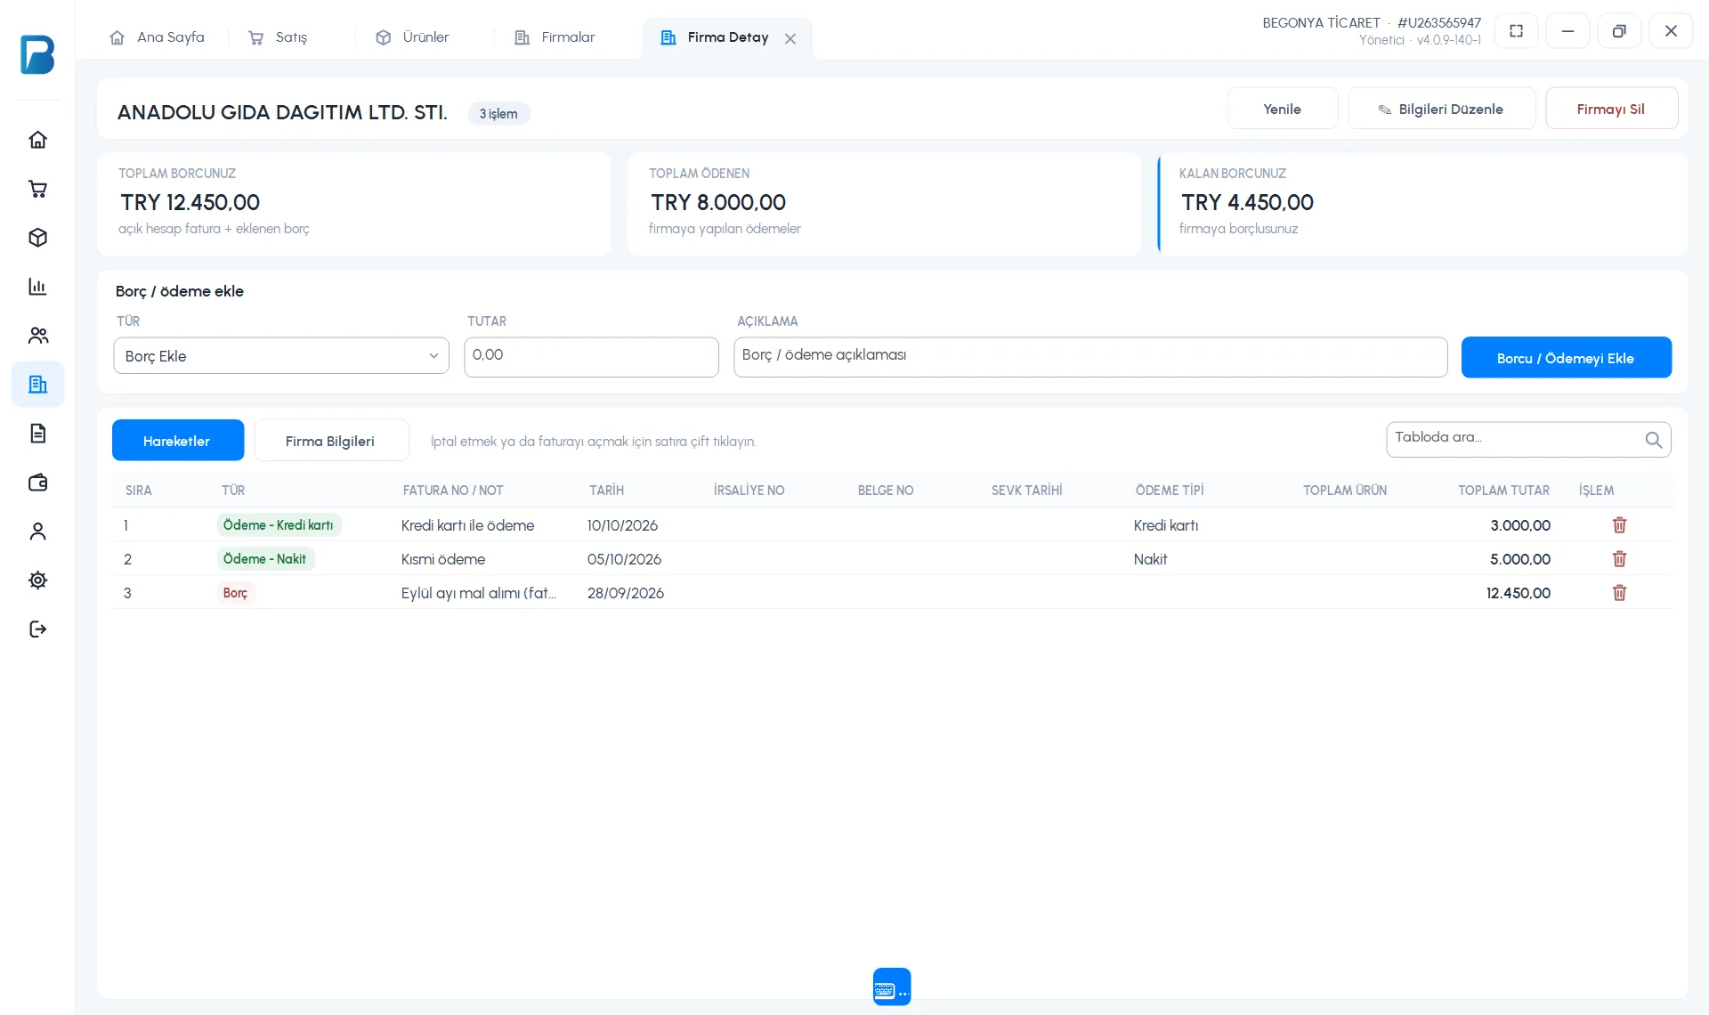Screen dimensions: 1709x1015
Task: Click the blue B application logo
Action: point(37,54)
